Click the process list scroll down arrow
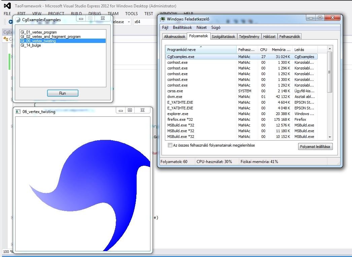Screen dimensions: 352x257 pos(329,137)
